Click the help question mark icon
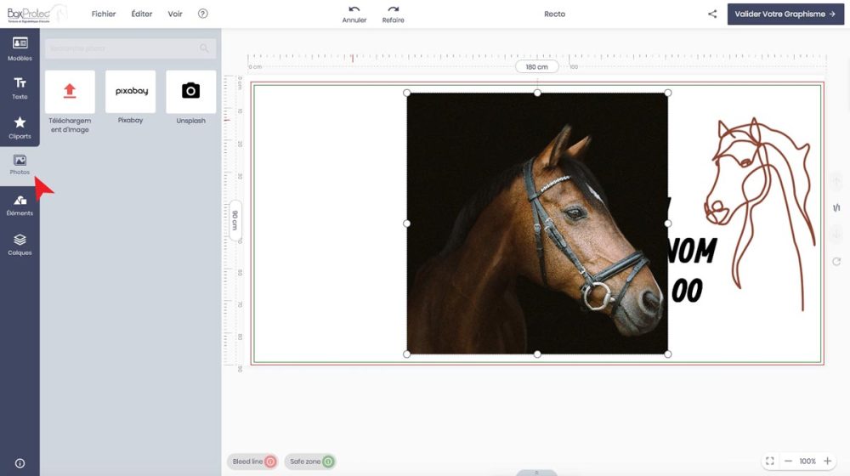Screen dimensions: 850x476 (202, 14)
